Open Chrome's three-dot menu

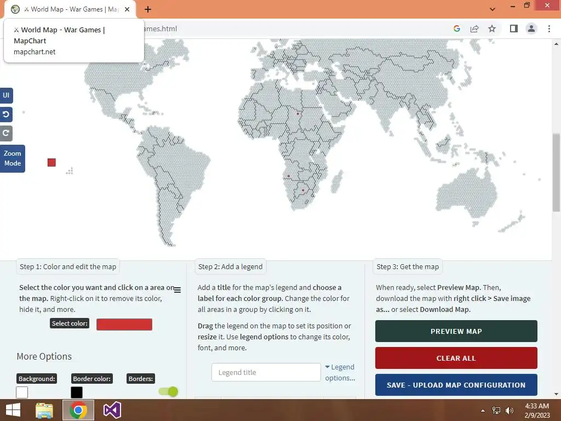click(x=549, y=29)
